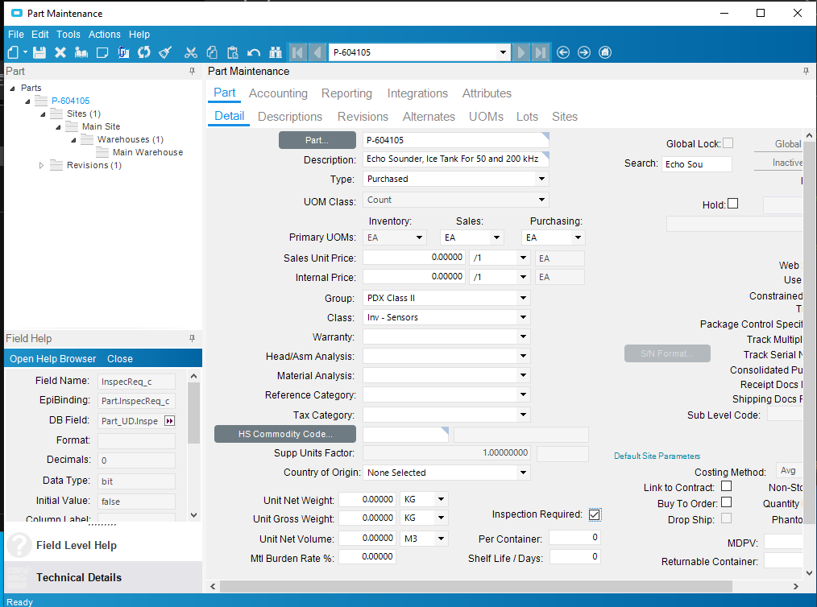
Task: Expand the Revisions (1) tree node
Action: 42,166
